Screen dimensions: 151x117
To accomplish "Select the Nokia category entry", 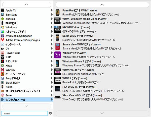I will coord(27,87).
